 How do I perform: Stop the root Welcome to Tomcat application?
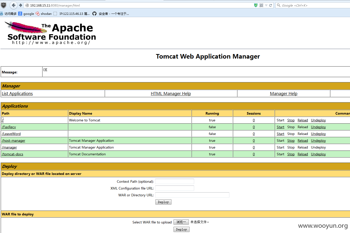pyautogui.click(x=291, y=120)
